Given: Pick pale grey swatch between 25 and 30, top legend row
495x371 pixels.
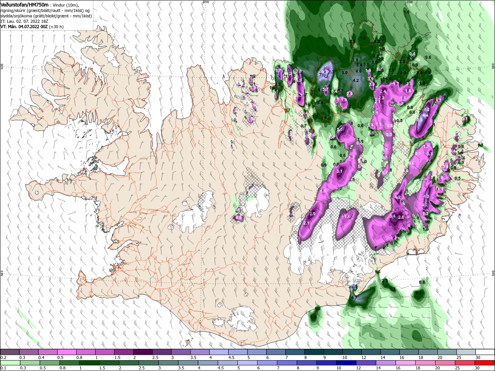Looking at the screenshot, I should (x=465, y=352).
